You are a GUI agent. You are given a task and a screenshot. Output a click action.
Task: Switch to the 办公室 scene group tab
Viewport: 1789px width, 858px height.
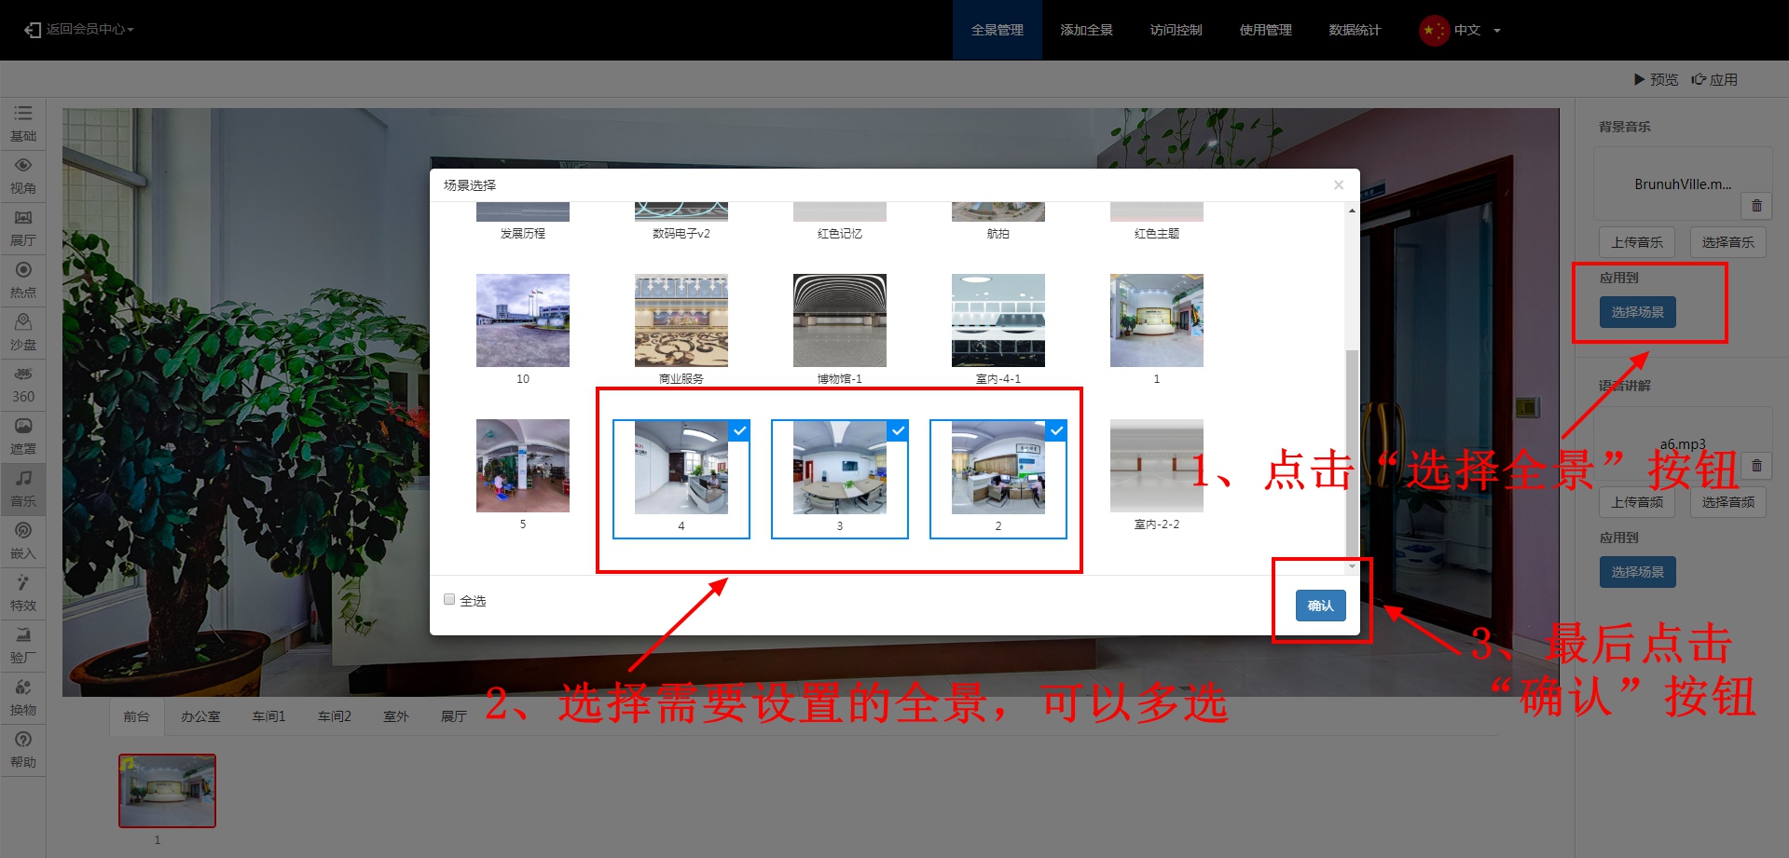(200, 716)
